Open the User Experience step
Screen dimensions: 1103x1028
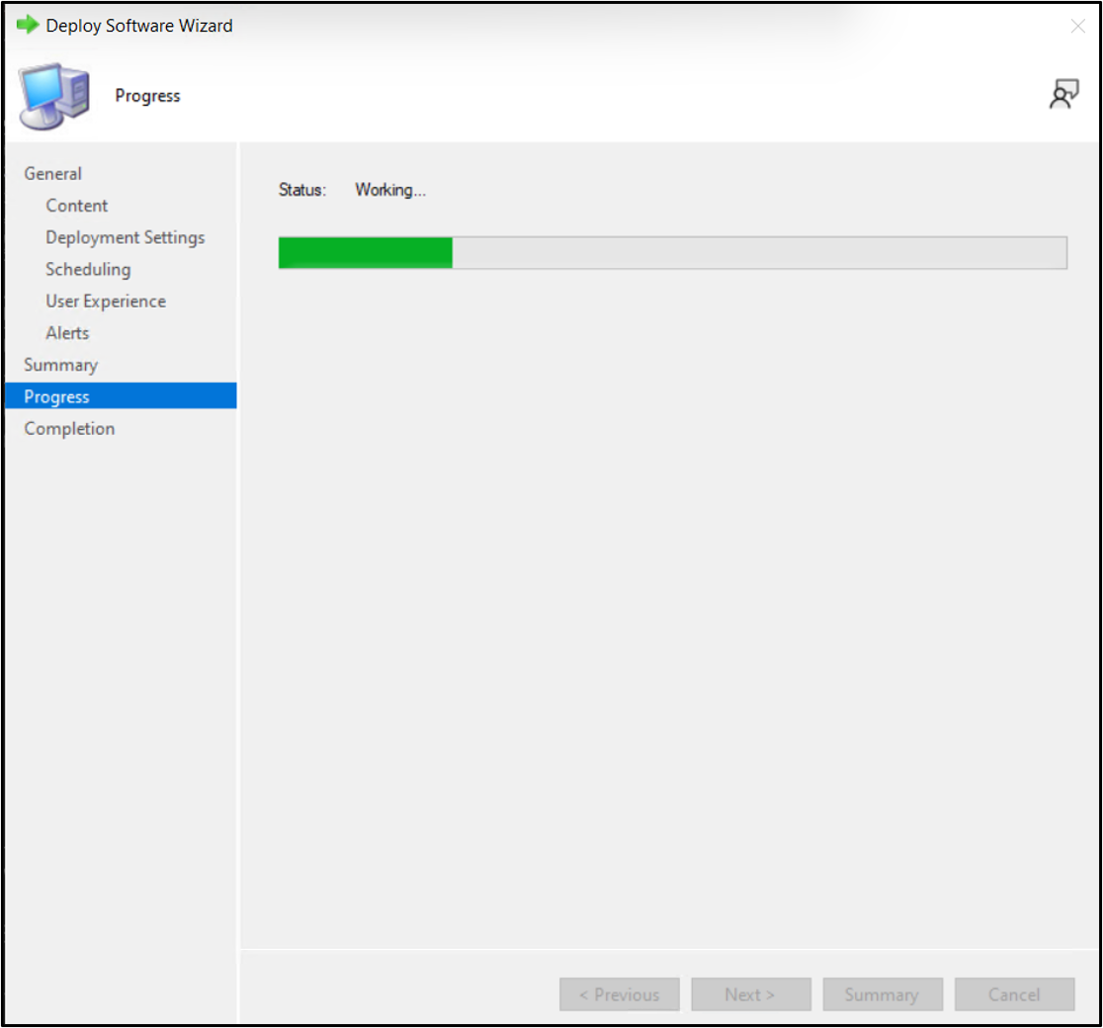[106, 301]
